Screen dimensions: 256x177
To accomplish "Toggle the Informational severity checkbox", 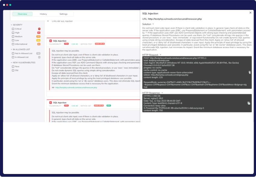I will (13, 44).
